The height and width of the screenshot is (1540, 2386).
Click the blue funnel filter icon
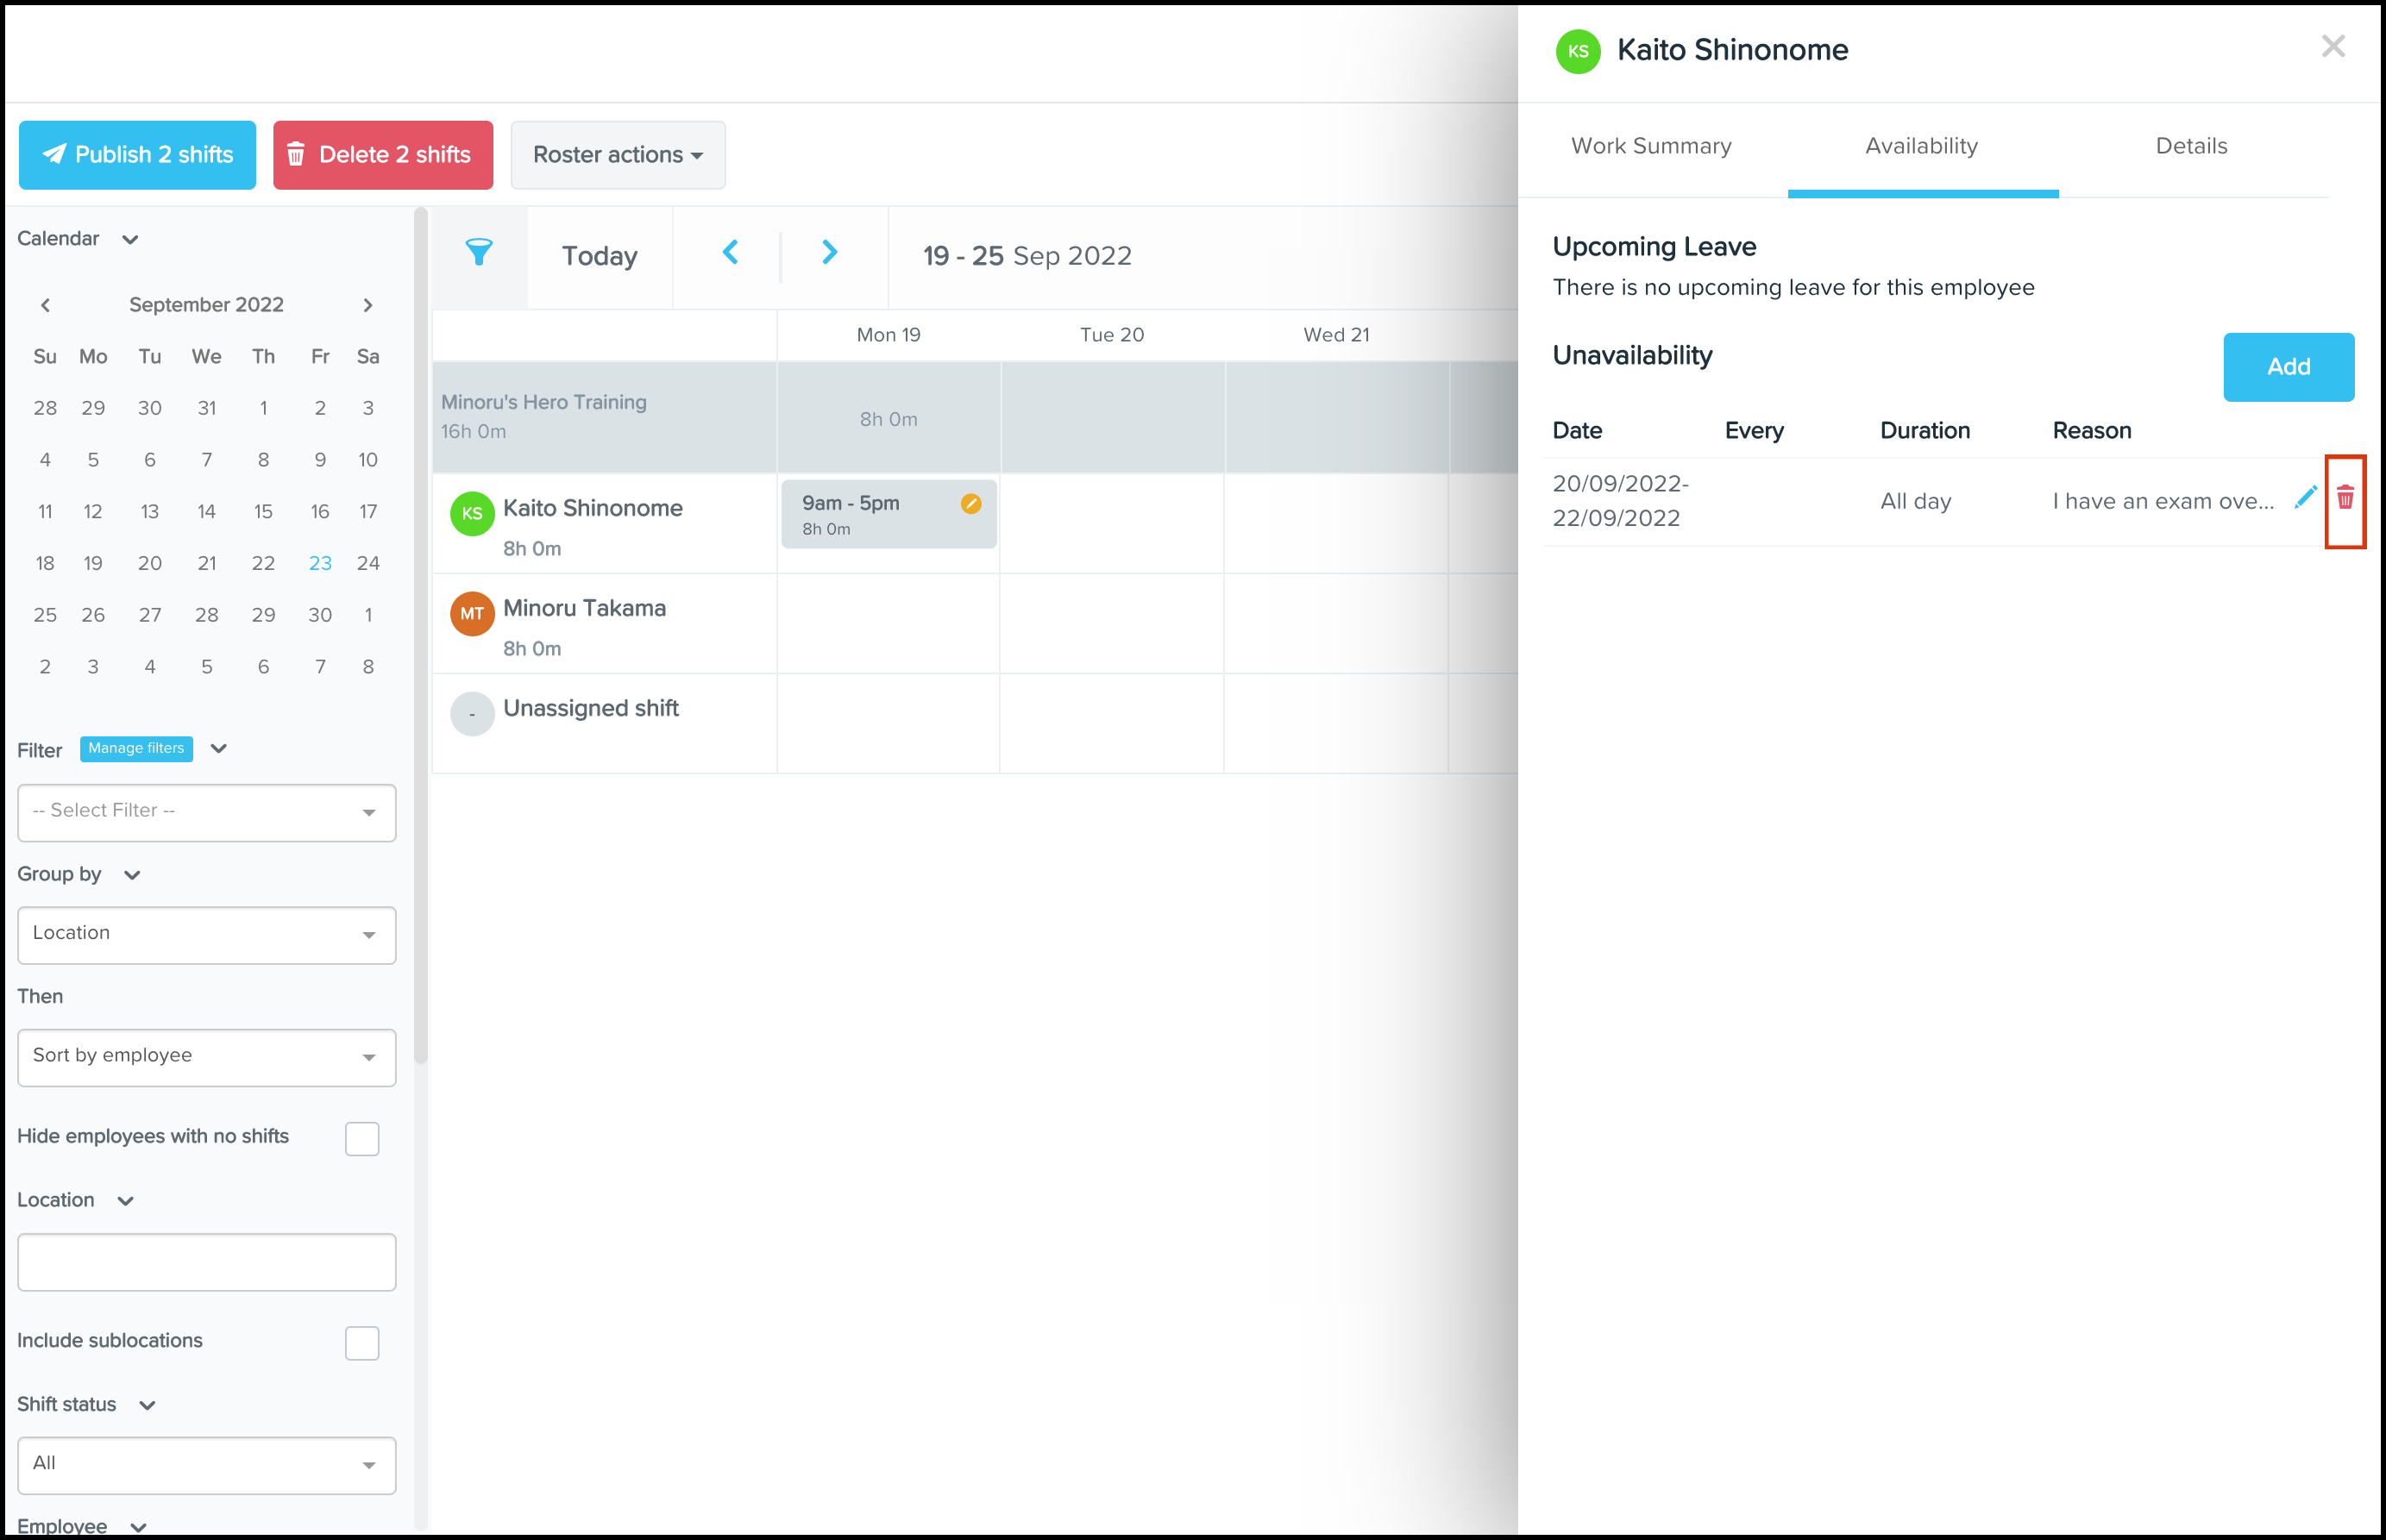coord(480,253)
